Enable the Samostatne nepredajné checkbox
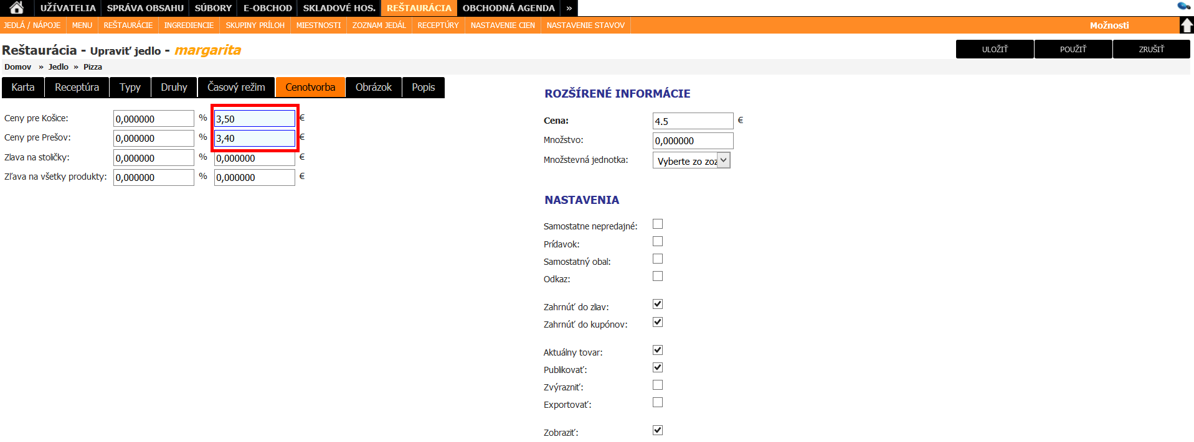Viewport: 1194px width, 442px height. pyautogui.click(x=657, y=224)
